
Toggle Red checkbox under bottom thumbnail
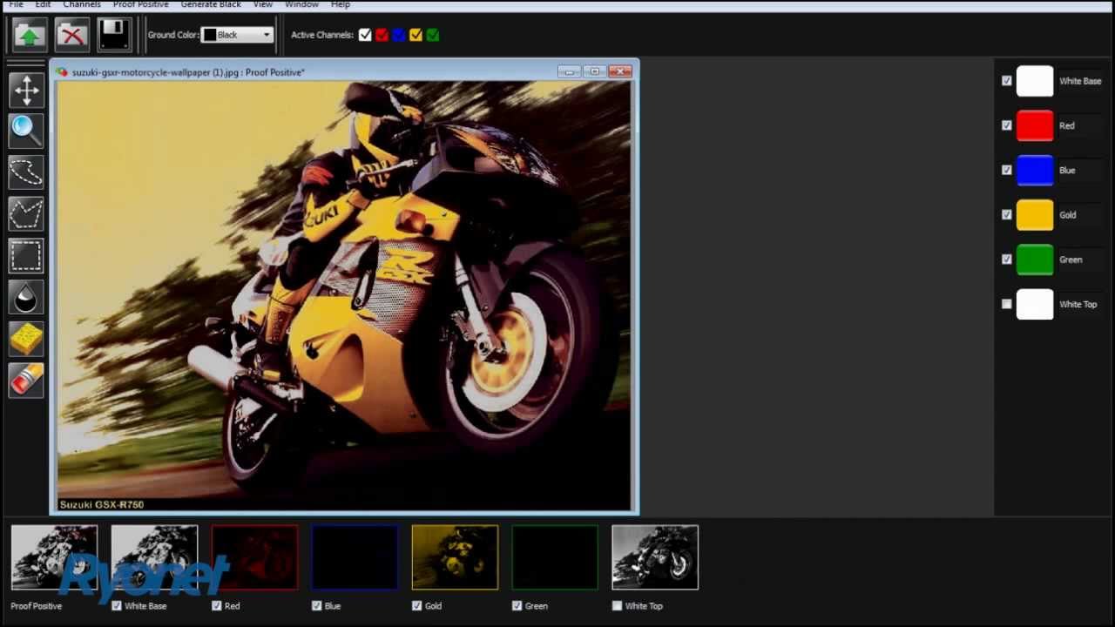coord(217,606)
